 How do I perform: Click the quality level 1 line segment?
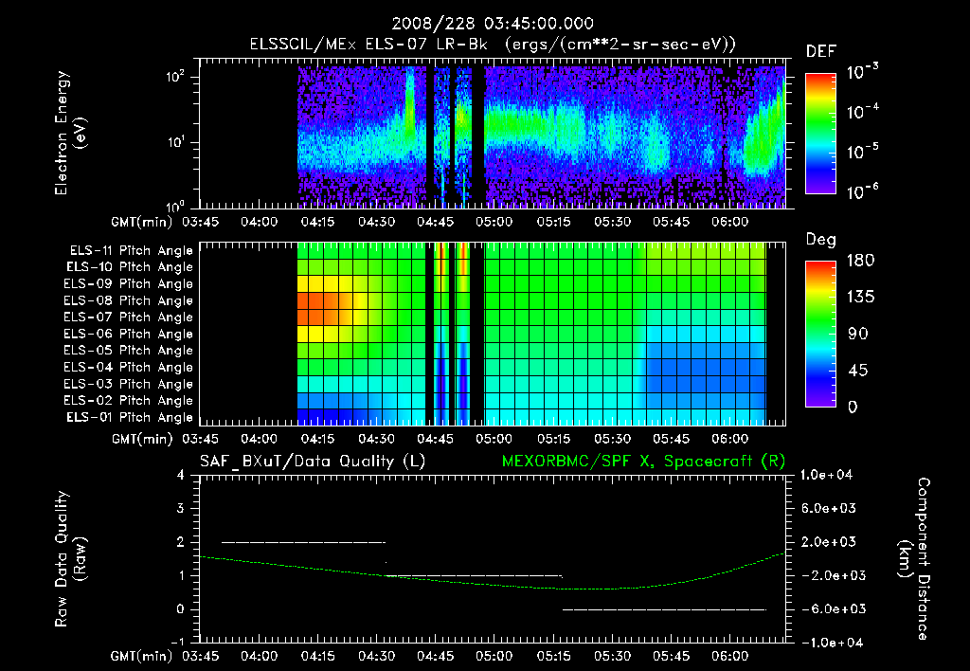(474, 575)
